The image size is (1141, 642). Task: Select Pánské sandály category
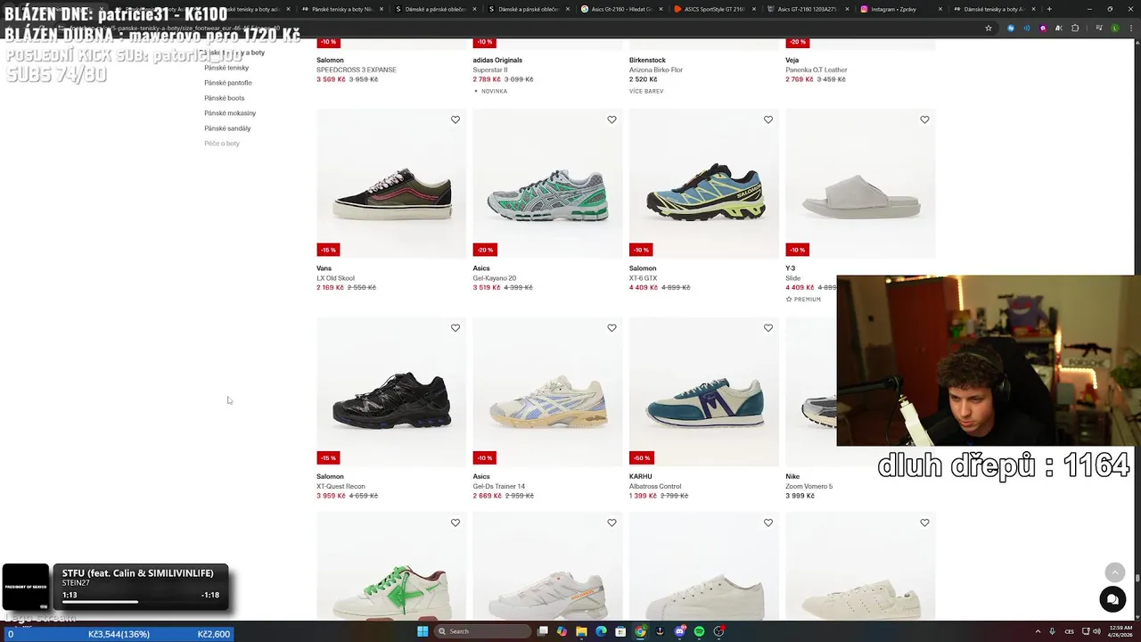pos(227,128)
